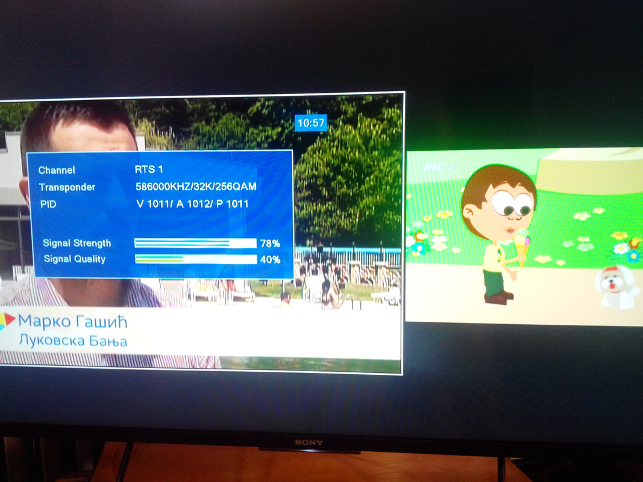
Task: Select the Signal Strength label
Action: tap(77, 243)
